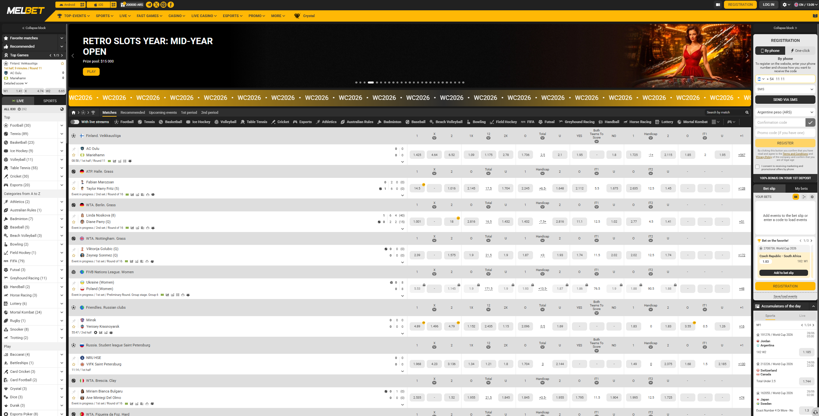Open Save/load events link
The height and width of the screenshot is (416, 819).
(785, 296)
